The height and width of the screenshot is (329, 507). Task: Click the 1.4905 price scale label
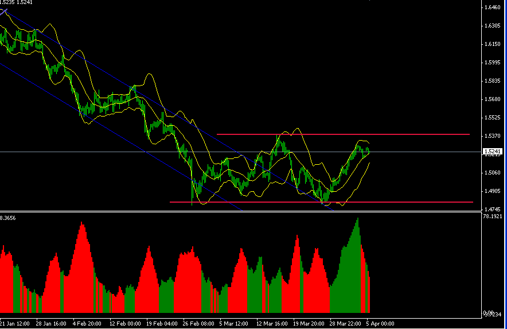[x=492, y=191]
